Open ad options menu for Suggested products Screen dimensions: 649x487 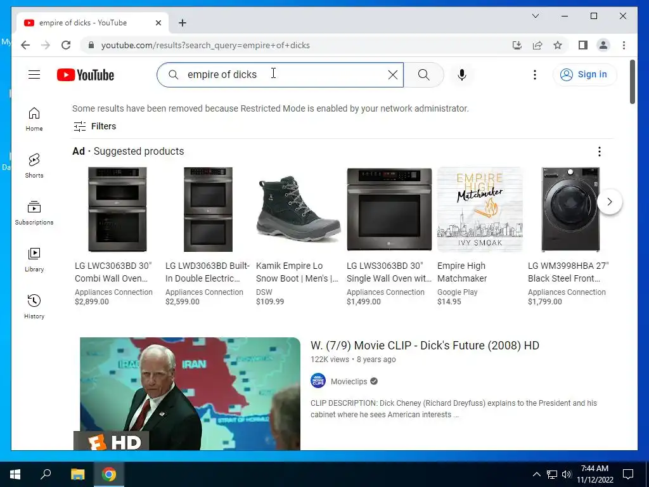600,152
